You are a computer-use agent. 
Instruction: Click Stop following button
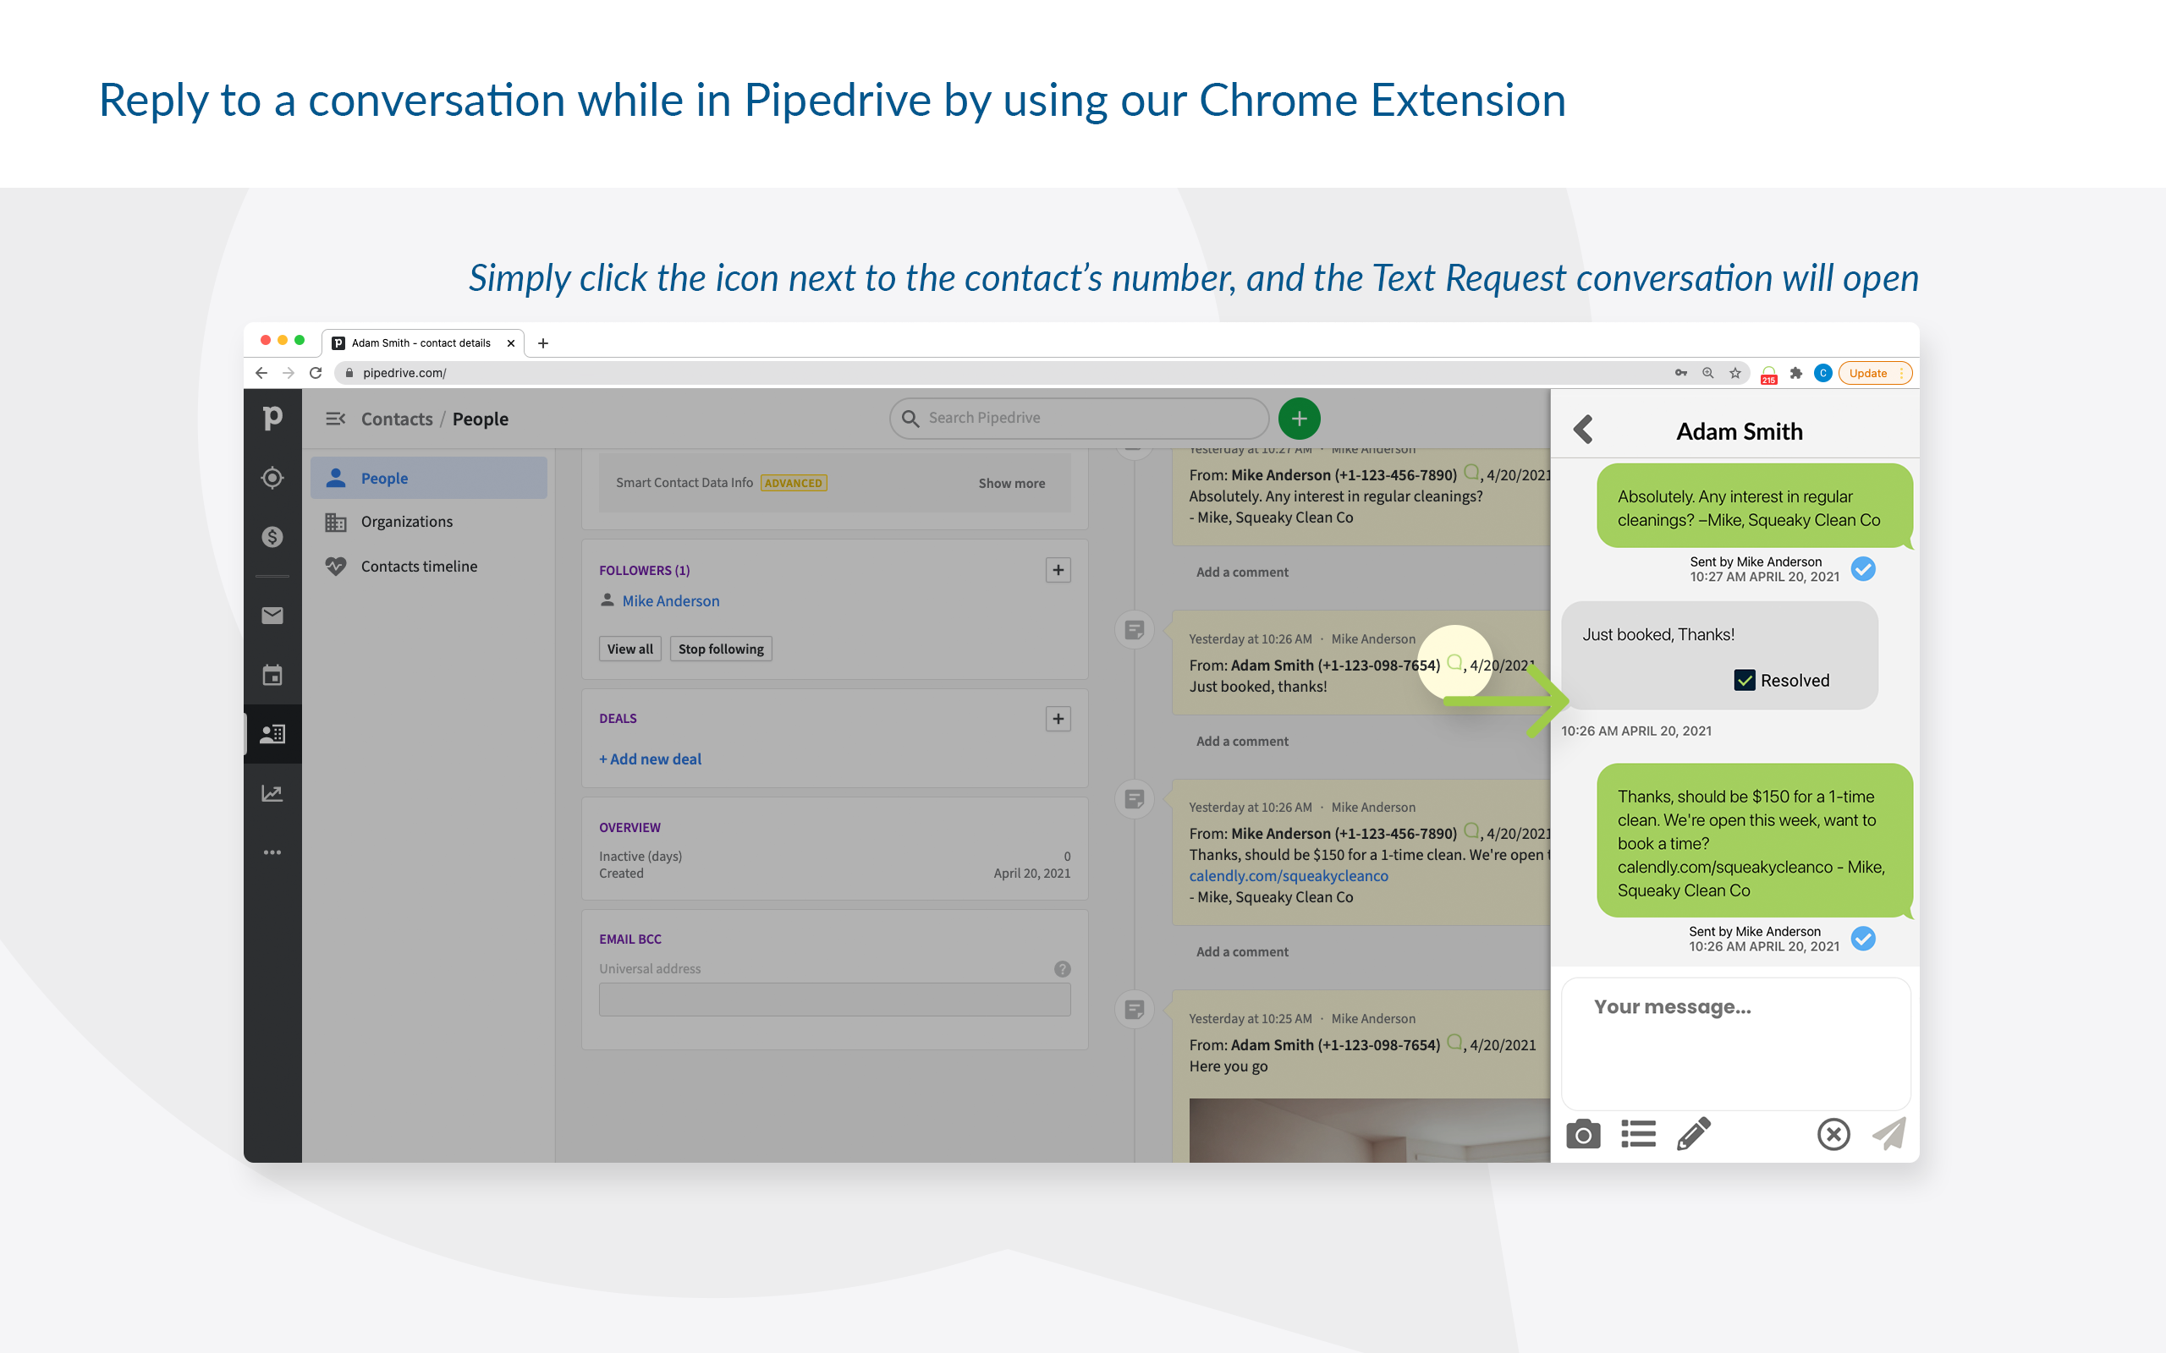[721, 649]
